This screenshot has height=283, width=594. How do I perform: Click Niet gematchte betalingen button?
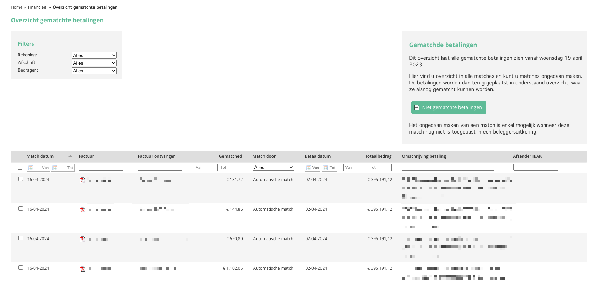449,107
